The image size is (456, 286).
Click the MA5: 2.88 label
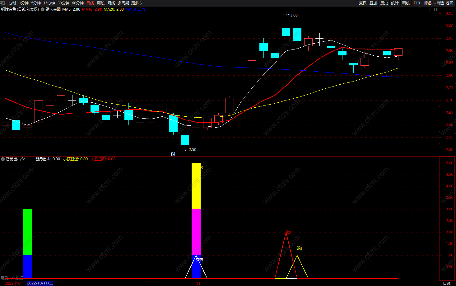(71, 9)
